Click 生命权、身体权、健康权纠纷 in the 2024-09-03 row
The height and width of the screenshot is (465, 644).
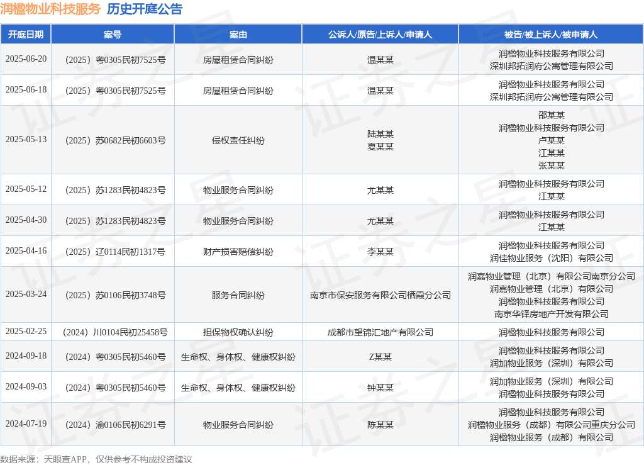pyautogui.click(x=238, y=388)
